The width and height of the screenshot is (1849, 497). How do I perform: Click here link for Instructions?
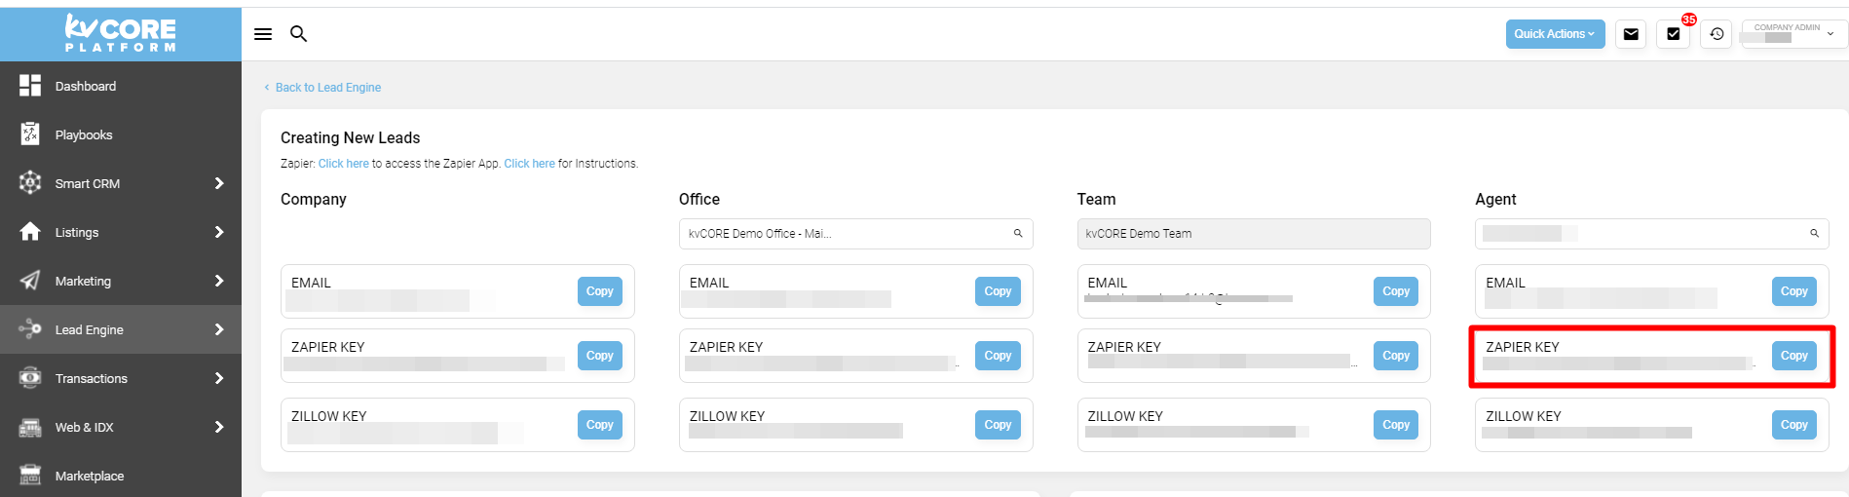click(x=530, y=164)
